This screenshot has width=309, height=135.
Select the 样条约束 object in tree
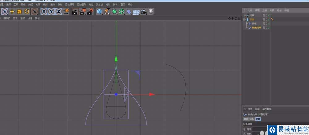(256, 27)
